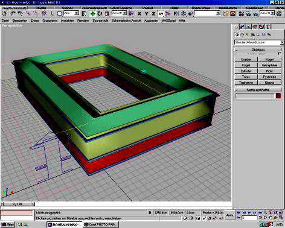Open the Utilities panel hammer tab
285x228 pixels.
tap(267, 27)
